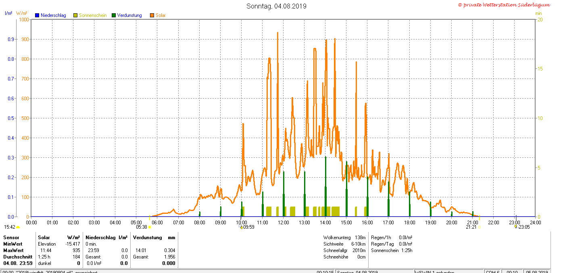563x273 pixels.
Task: Select the Sonnenschein legend label
Action: click(x=93, y=15)
